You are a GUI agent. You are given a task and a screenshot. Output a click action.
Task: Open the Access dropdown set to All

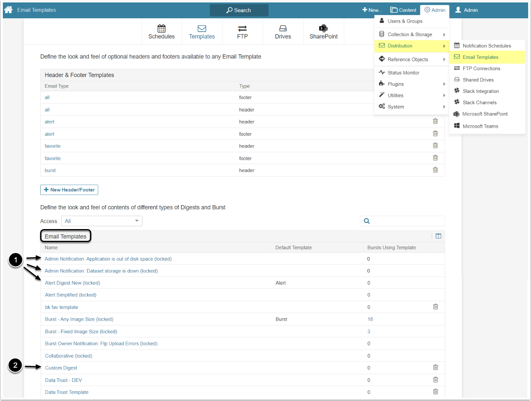pyautogui.click(x=101, y=221)
